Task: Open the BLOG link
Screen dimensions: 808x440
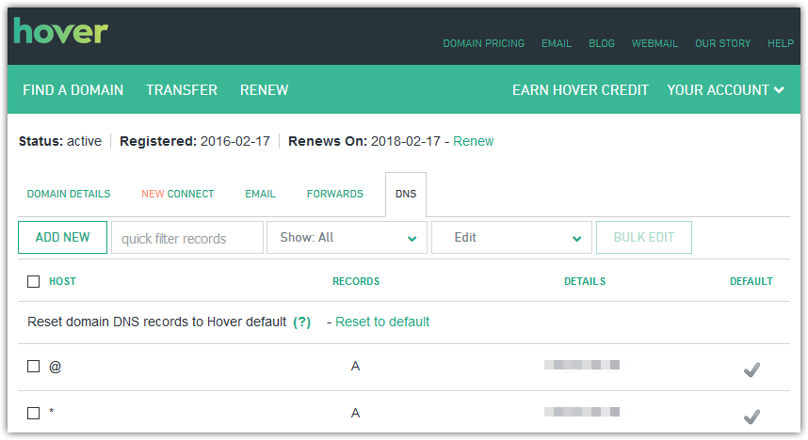Action: pyautogui.click(x=602, y=44)
